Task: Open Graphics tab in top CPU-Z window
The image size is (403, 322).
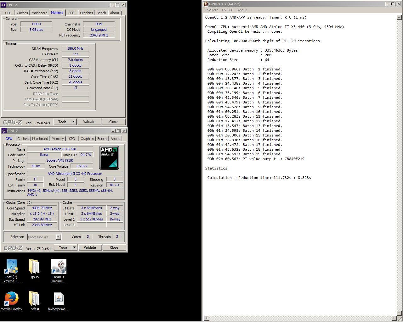Action: coord(86,13)
